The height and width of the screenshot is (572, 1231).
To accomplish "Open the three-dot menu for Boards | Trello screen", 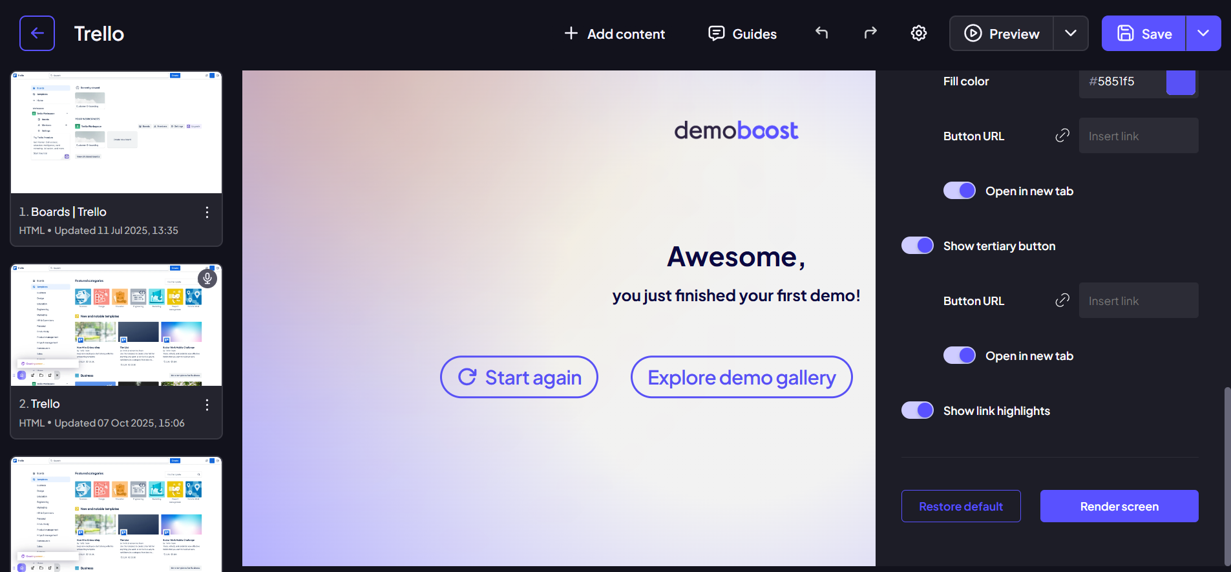I will point(207,212).
